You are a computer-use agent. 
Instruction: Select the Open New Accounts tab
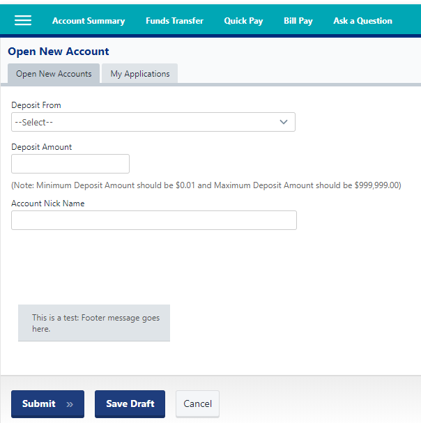[54, 74]
